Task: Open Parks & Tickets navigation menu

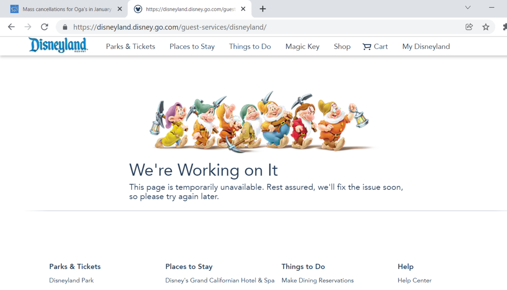Action: point(131,47)
